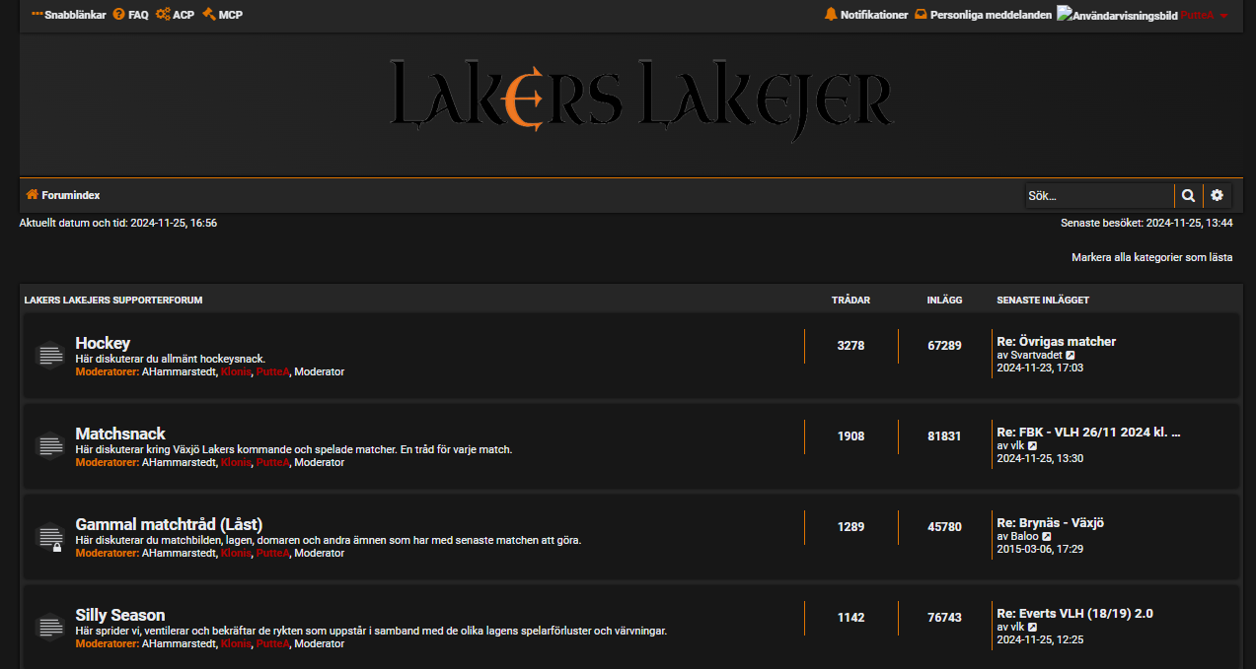The height and width of the screenshot is (669, 1256).
Task: View latest post icon in Matchsnack row
Action: point(1032,446)
